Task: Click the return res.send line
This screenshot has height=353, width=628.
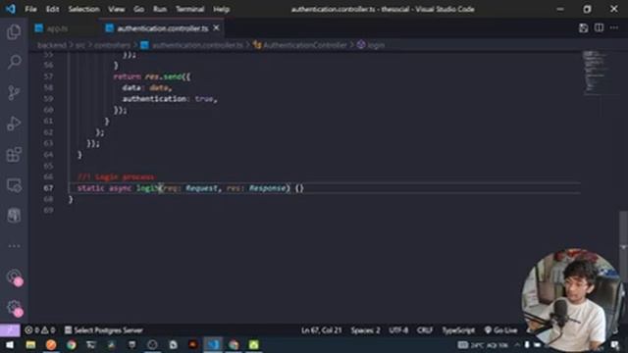Action: point(152,76)
